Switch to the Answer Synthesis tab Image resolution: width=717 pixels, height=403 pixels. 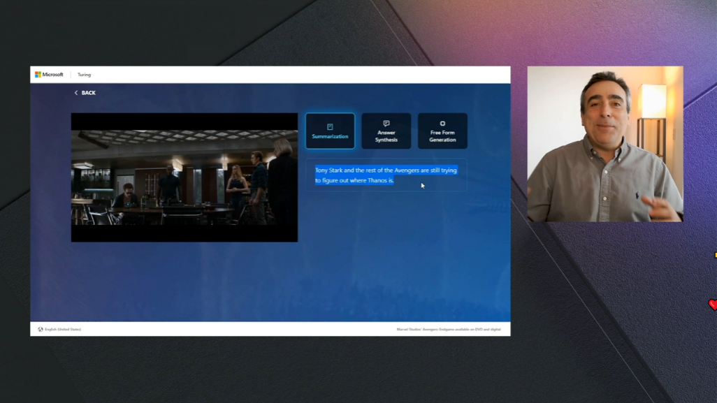pos(386,136)
